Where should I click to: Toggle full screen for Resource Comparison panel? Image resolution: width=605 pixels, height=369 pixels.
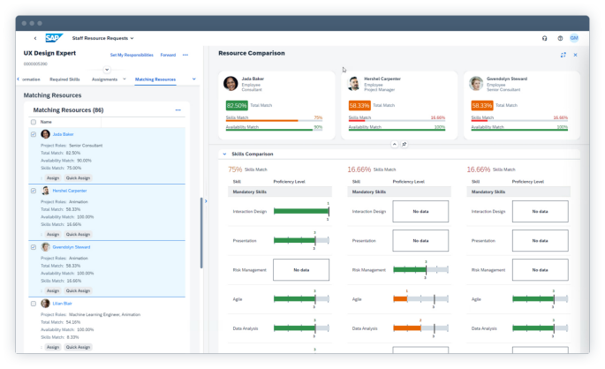point(563,55)
